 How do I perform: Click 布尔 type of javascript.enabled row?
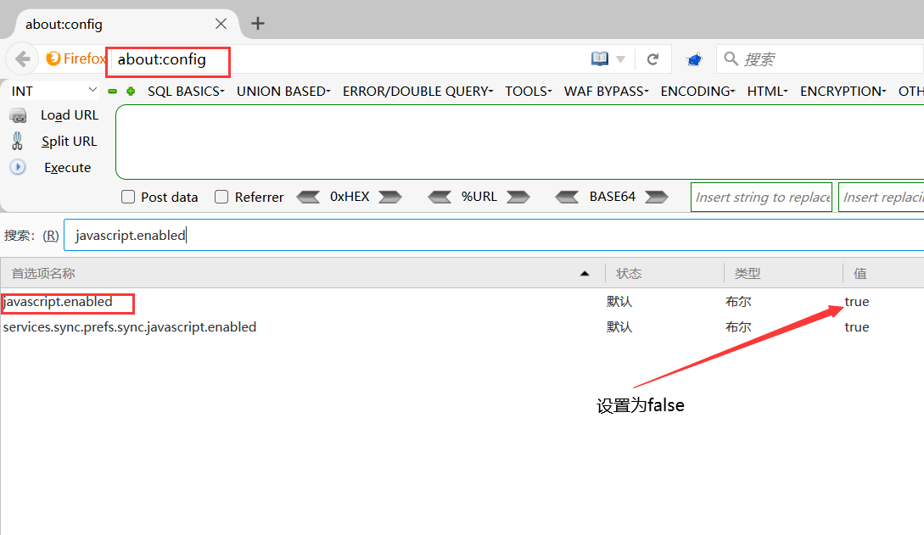[x=738, y=301]
